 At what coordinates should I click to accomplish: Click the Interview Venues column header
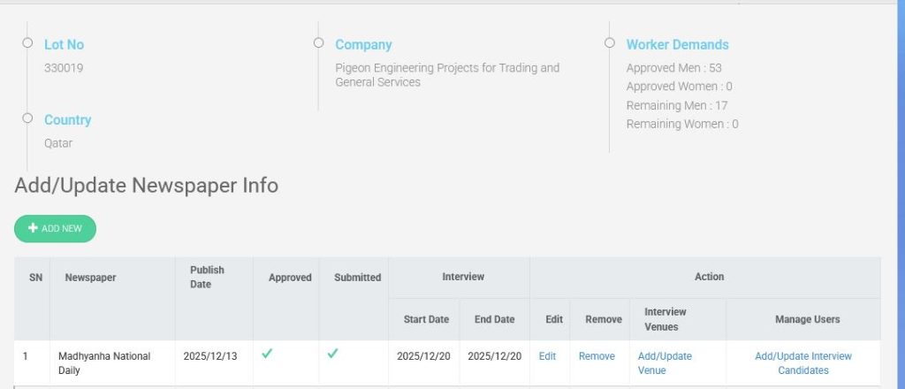pyautogui.click(x=665, y=319)
